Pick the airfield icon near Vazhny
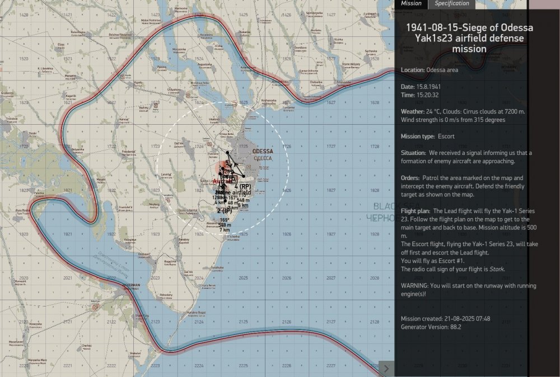 (155, 106)
